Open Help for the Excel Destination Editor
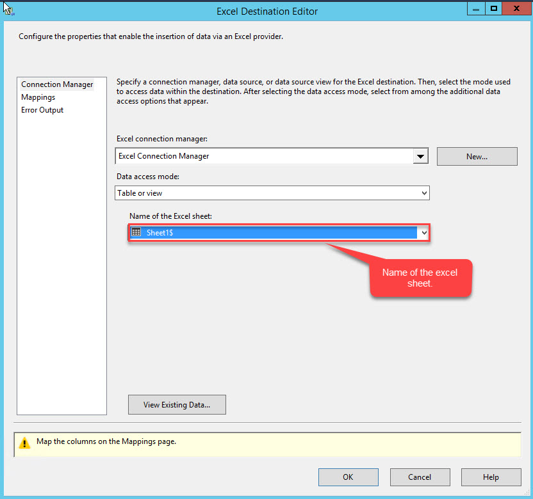The width and height of the screenshot is (533, 499). (x=491, y=477)
